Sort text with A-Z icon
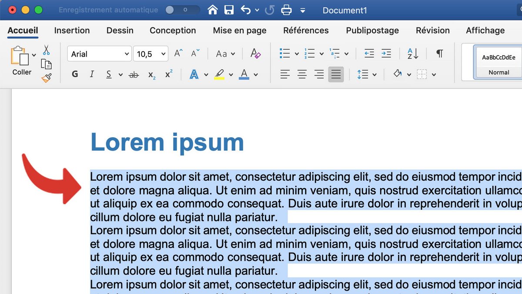 [x=413, y=54]
